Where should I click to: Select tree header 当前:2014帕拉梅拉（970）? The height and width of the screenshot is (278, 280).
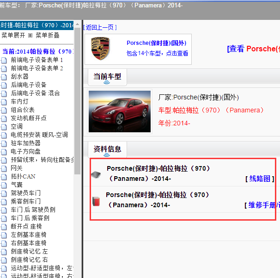click(38, 51)
